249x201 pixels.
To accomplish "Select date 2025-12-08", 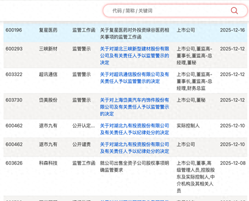I will (x=233, y=163).
